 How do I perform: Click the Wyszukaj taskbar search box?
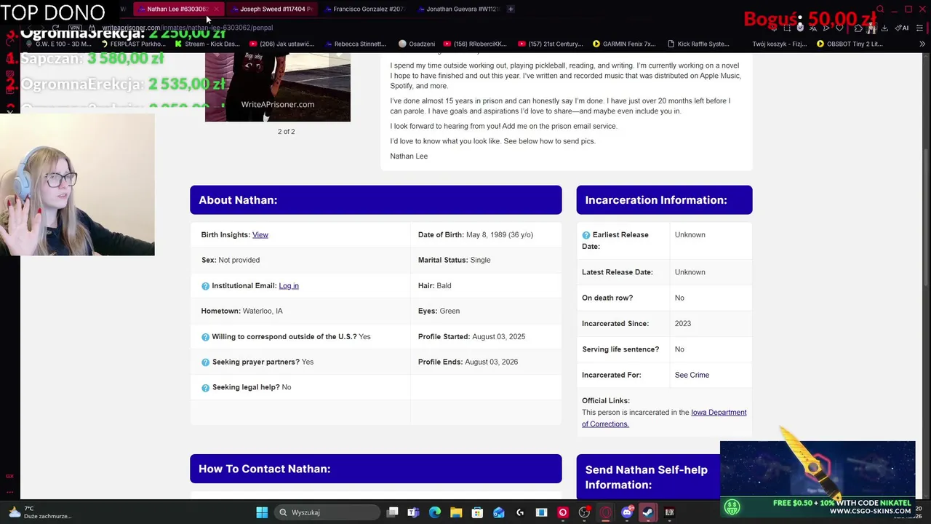coord(327,512)
